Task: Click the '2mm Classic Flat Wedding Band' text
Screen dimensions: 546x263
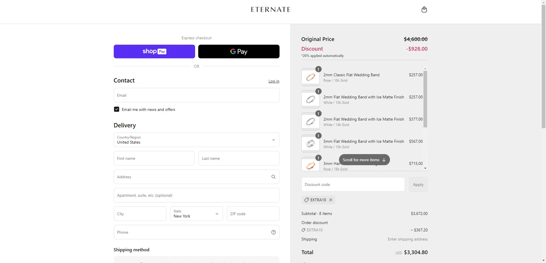Action: [x=351, y=75]
